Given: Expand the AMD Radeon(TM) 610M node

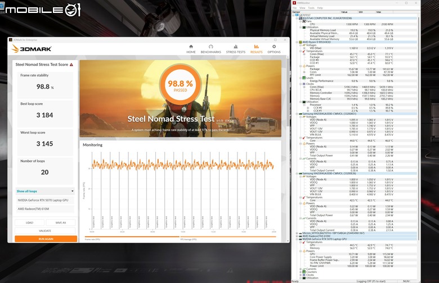Looking at the screenshot, I should click(x=297, y=236).
